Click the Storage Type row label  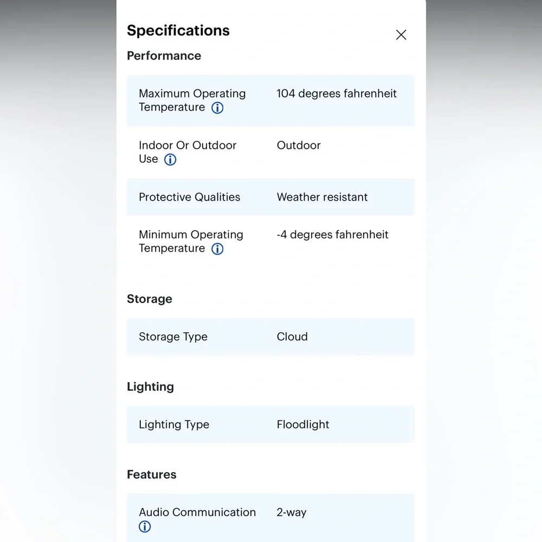point(173,337)
